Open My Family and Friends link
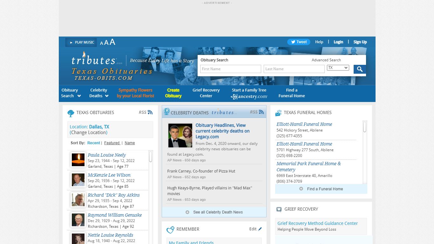 pyautogui.click(x=191, y=242)
